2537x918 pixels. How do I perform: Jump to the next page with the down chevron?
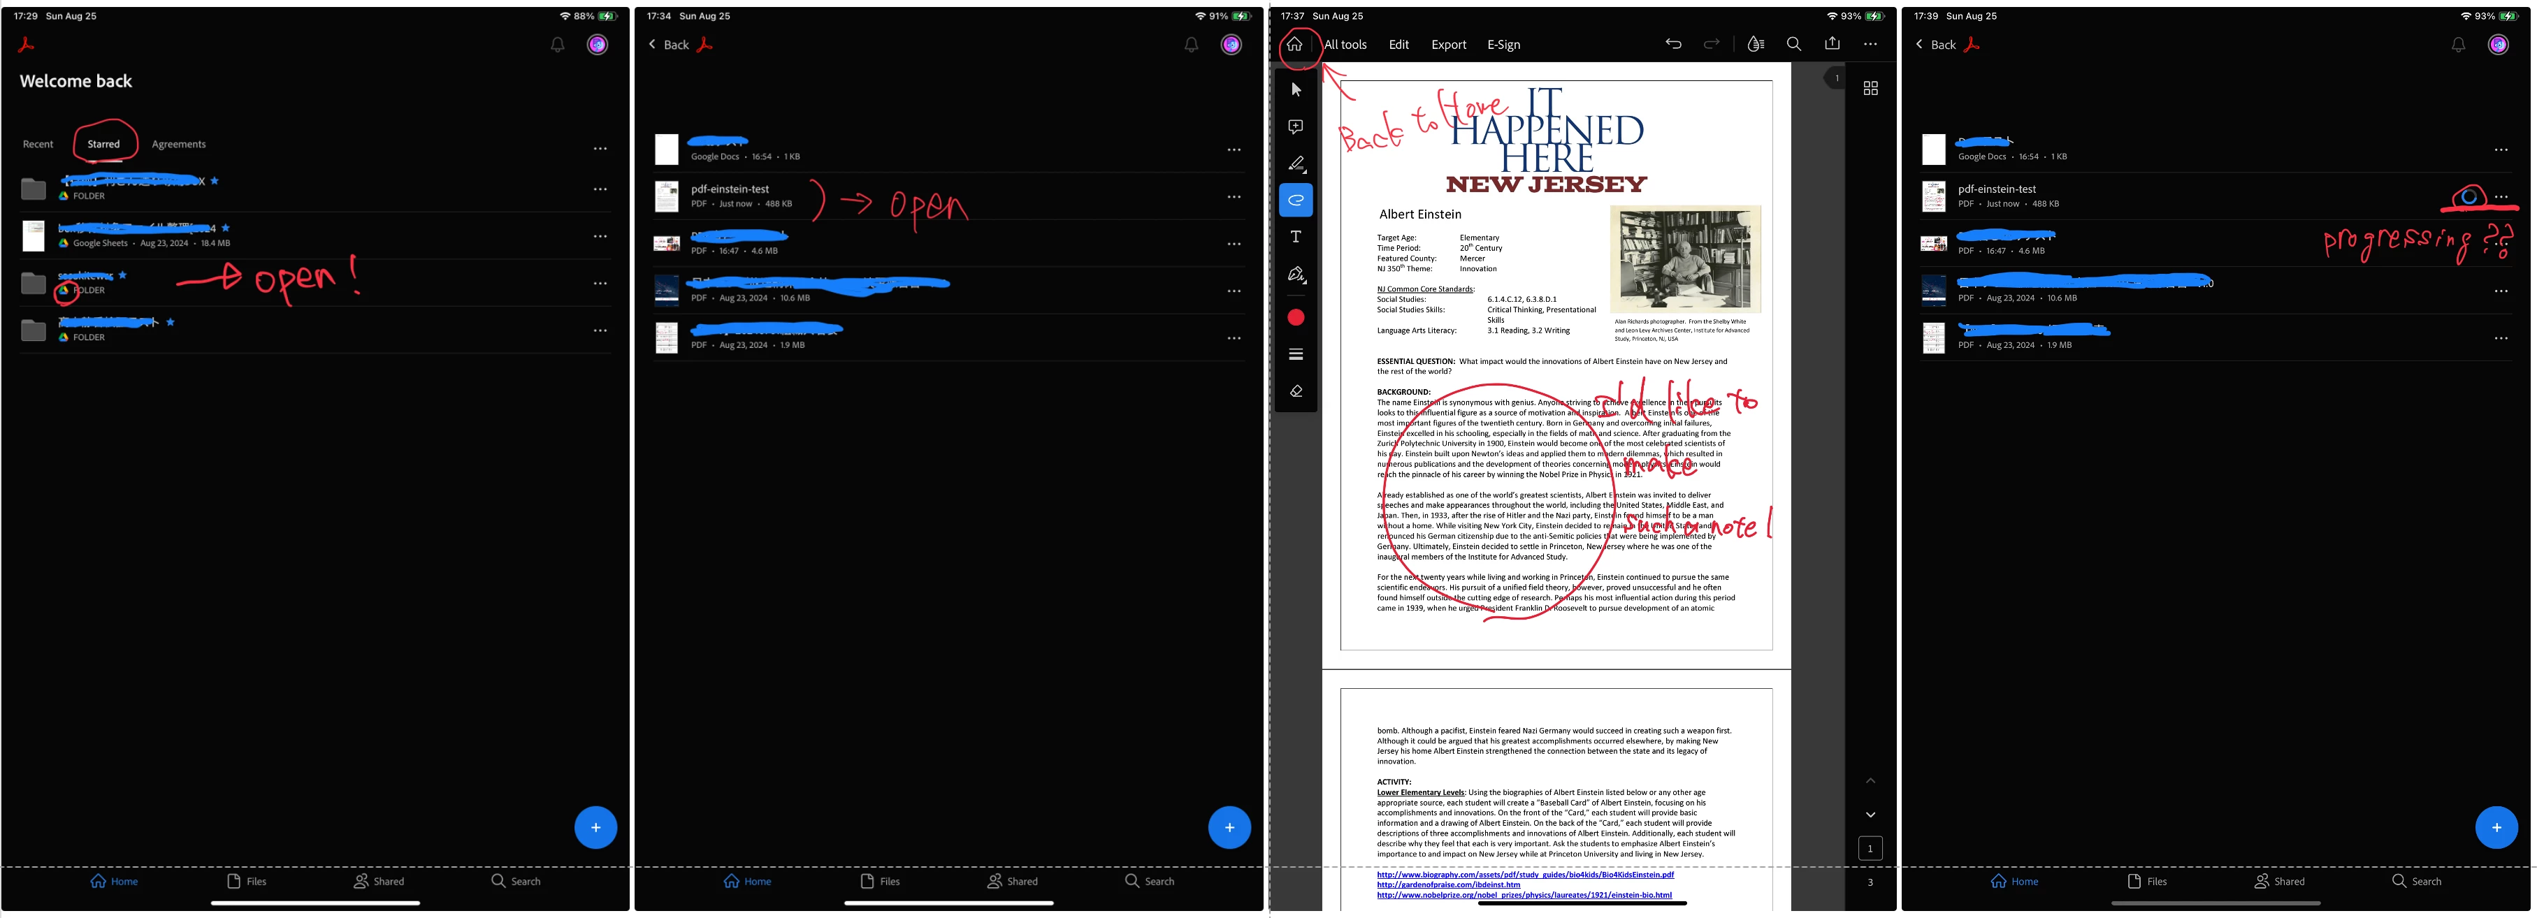click(1870, 815)
